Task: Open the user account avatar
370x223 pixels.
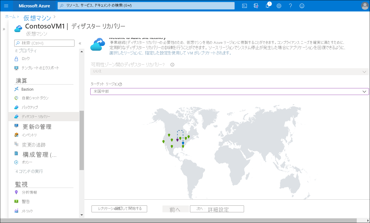Action: [x=365, y=6]
